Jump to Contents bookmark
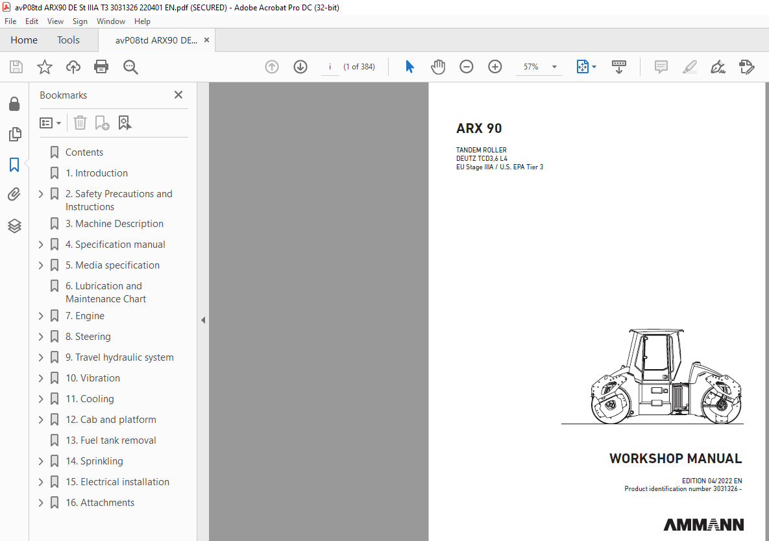Screen dimensions: 769x541 point(84,152)
